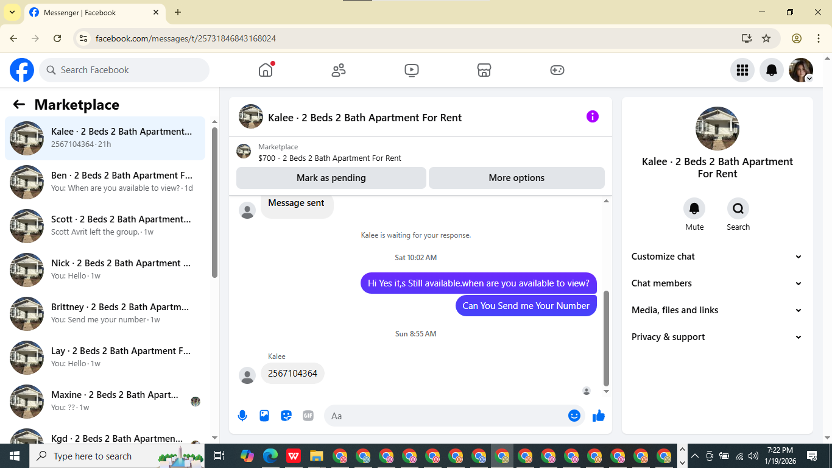Click the install app icon in address bar
This screenshot has height=468, width=832.
[x=747, y=38]
